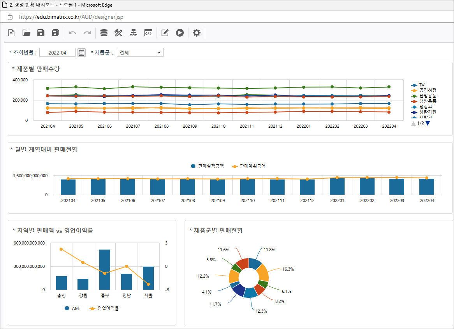This screenshot has height=329, width=454.
Task: Go to the next legend page with the down arrow
Action: 428,123
